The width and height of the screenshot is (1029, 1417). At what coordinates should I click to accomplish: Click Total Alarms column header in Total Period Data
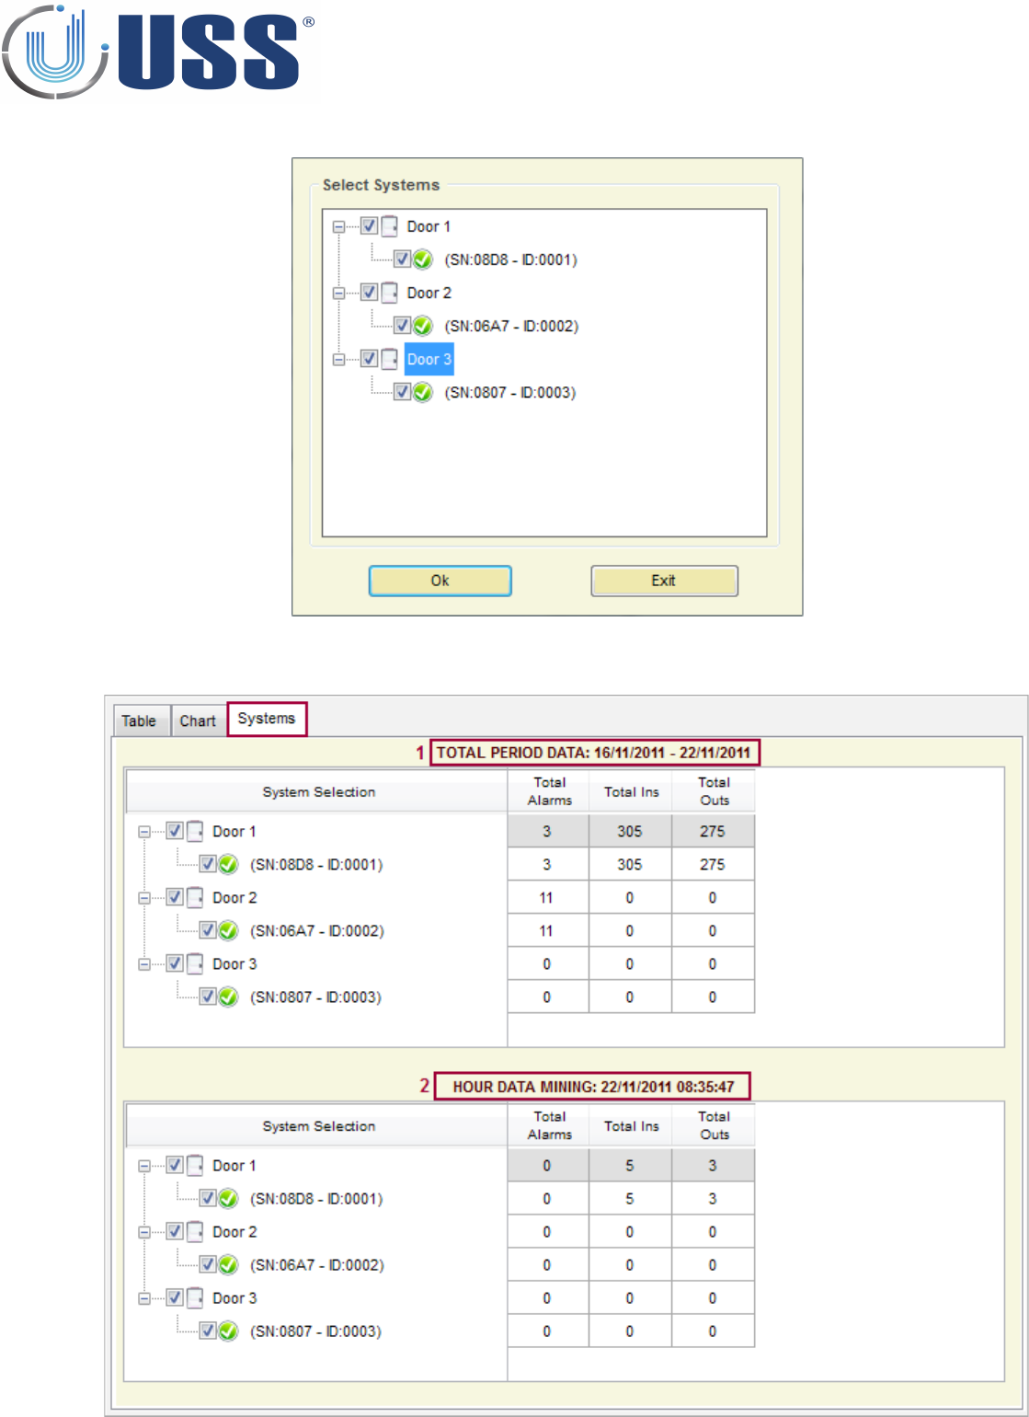point(549,792)
